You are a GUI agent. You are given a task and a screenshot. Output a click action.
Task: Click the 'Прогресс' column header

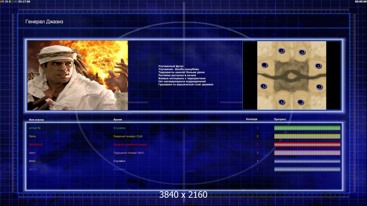click(280, 119)
